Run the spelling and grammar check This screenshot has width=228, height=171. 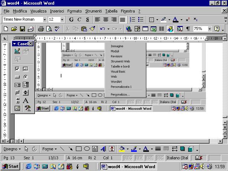pos(57,29)
